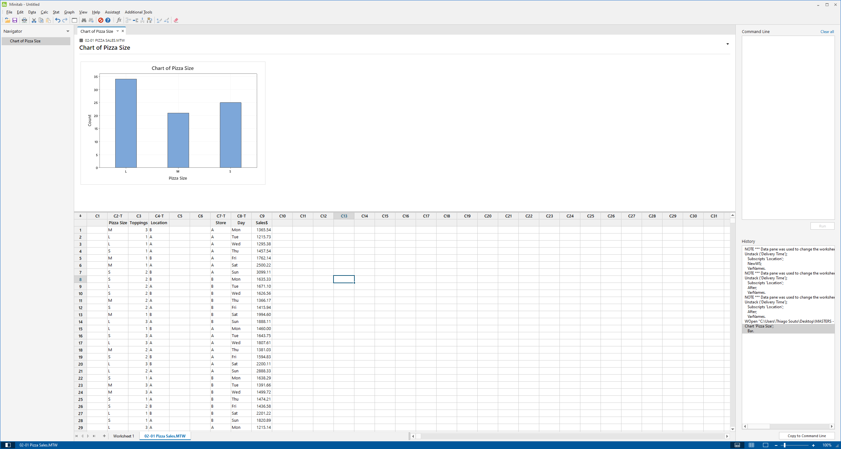Image resolution: width=841 pixels, height=449 pixels.
Task: Click the Insert Row toolbar icon
Action: [x=135, y=20]
